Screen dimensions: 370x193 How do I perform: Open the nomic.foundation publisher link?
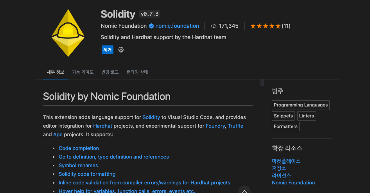[x=177, y=26]
